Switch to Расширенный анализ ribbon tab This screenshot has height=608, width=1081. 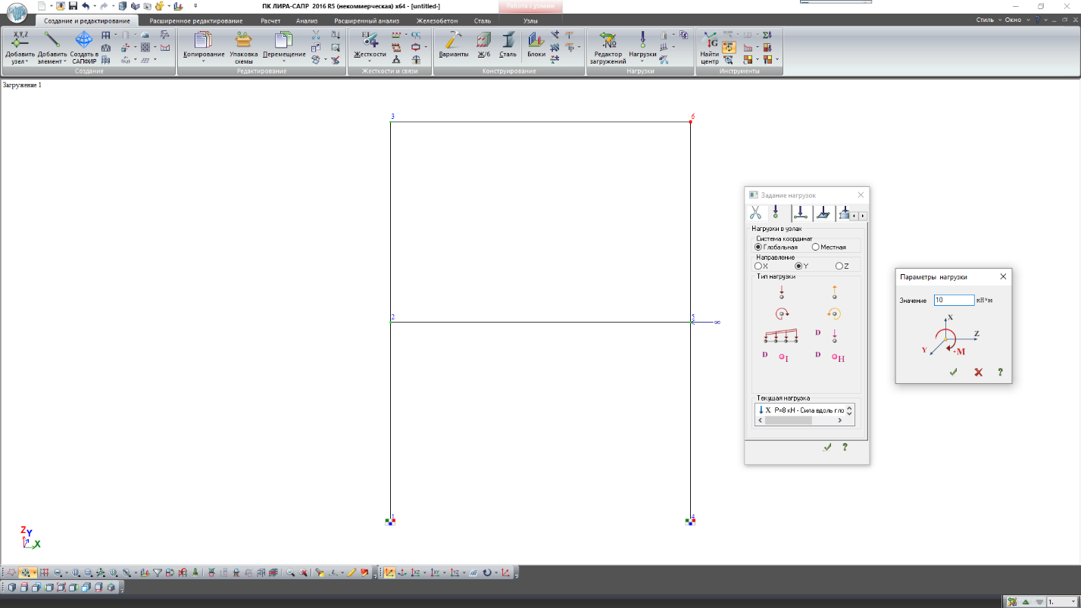(366, 20)
